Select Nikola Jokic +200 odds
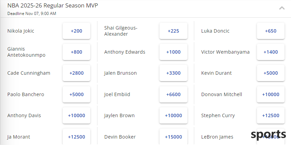 pos(76,31)
